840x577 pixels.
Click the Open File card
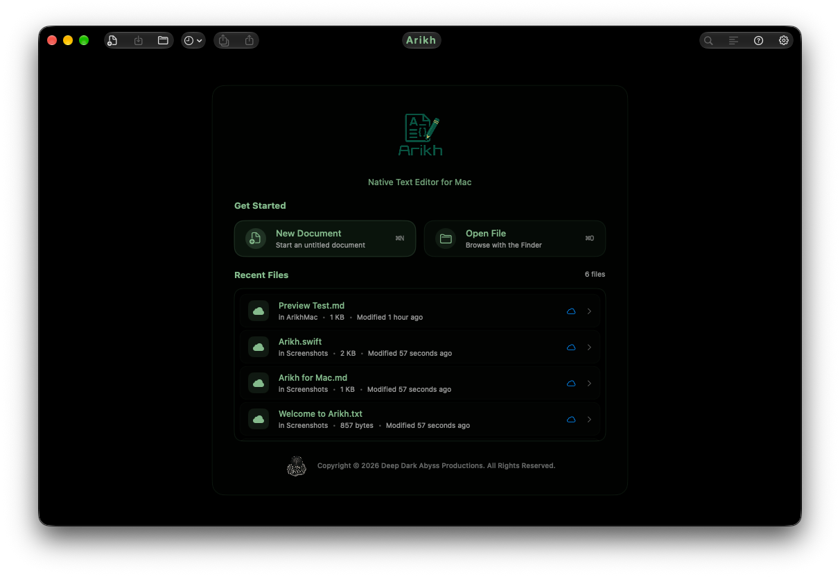[x=515, y=239]
